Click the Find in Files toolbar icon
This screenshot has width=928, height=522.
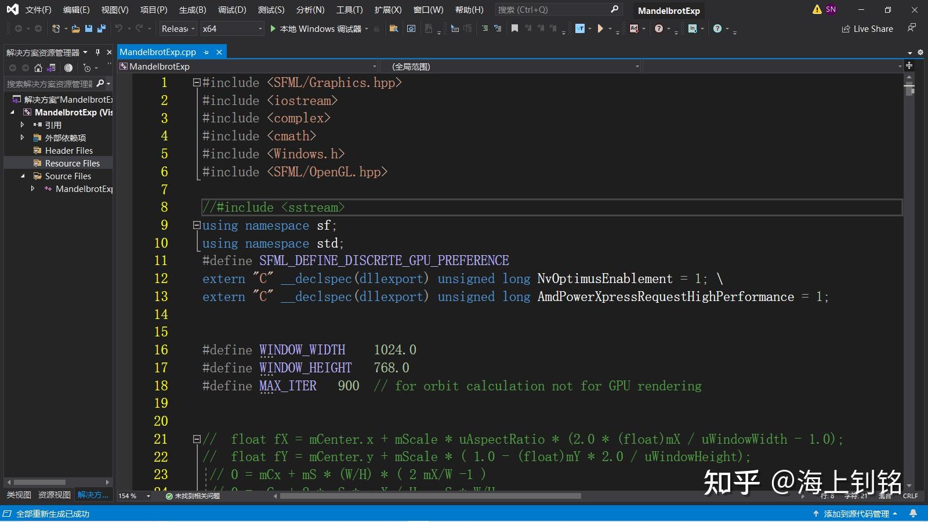pos(394,28)
